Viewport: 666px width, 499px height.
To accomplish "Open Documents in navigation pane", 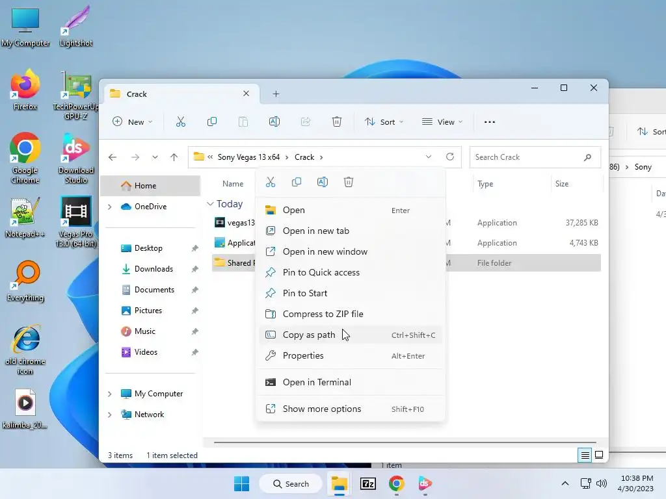I will (x=153, y=290).
